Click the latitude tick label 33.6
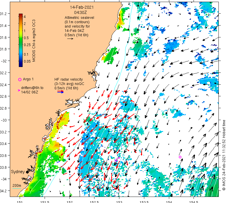Viewport: 226px width, 203px height. (3, 155)
